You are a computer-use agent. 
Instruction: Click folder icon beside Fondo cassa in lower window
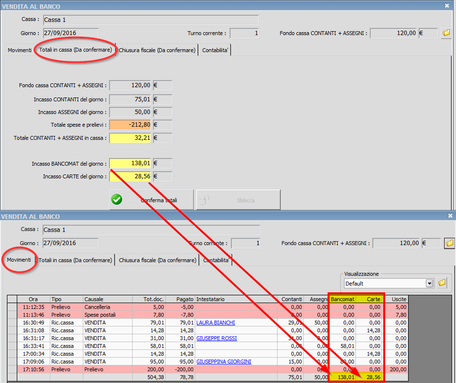click(x=449, y=243)
